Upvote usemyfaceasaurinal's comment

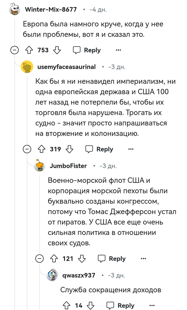click(41, 149)
